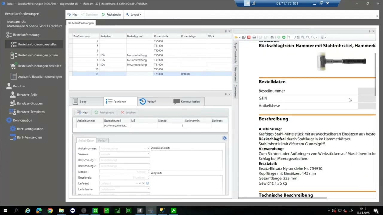This screenshot has width=383, height=215.
Task: Click the Einzelpreis spinner arrows
Action: 148,178
